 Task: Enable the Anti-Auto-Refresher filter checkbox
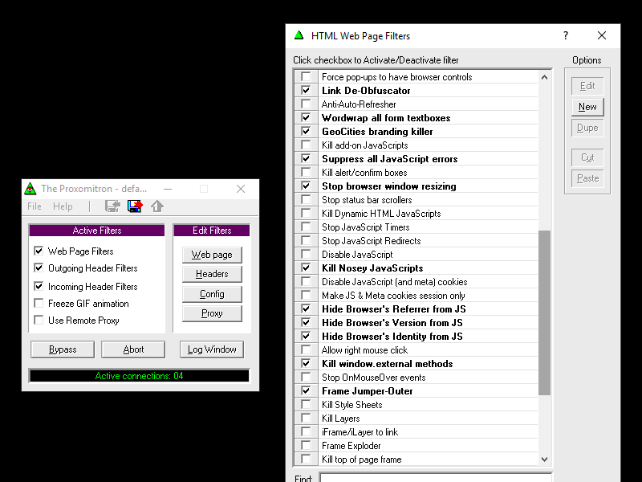click(306, 104)
